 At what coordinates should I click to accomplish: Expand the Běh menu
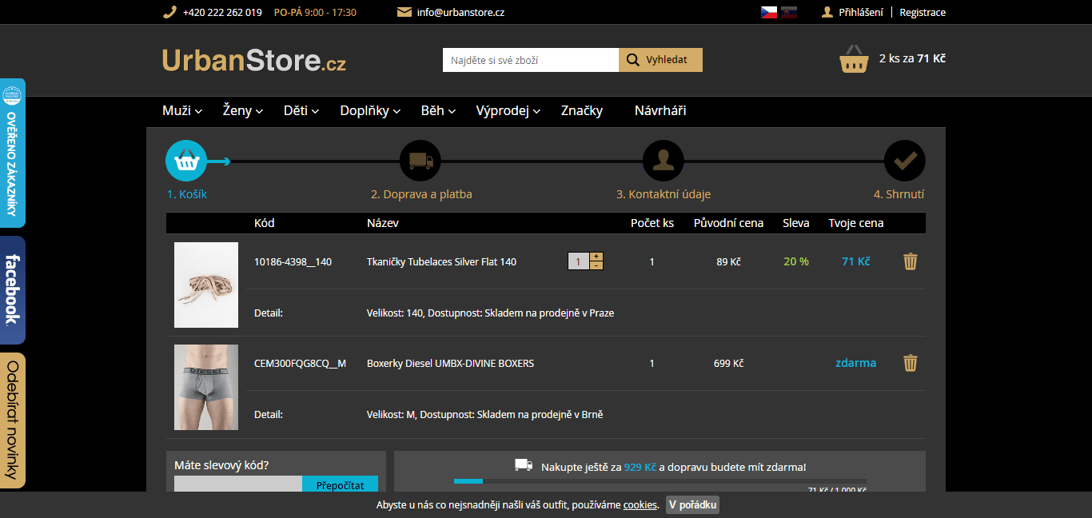click(438, 111)
